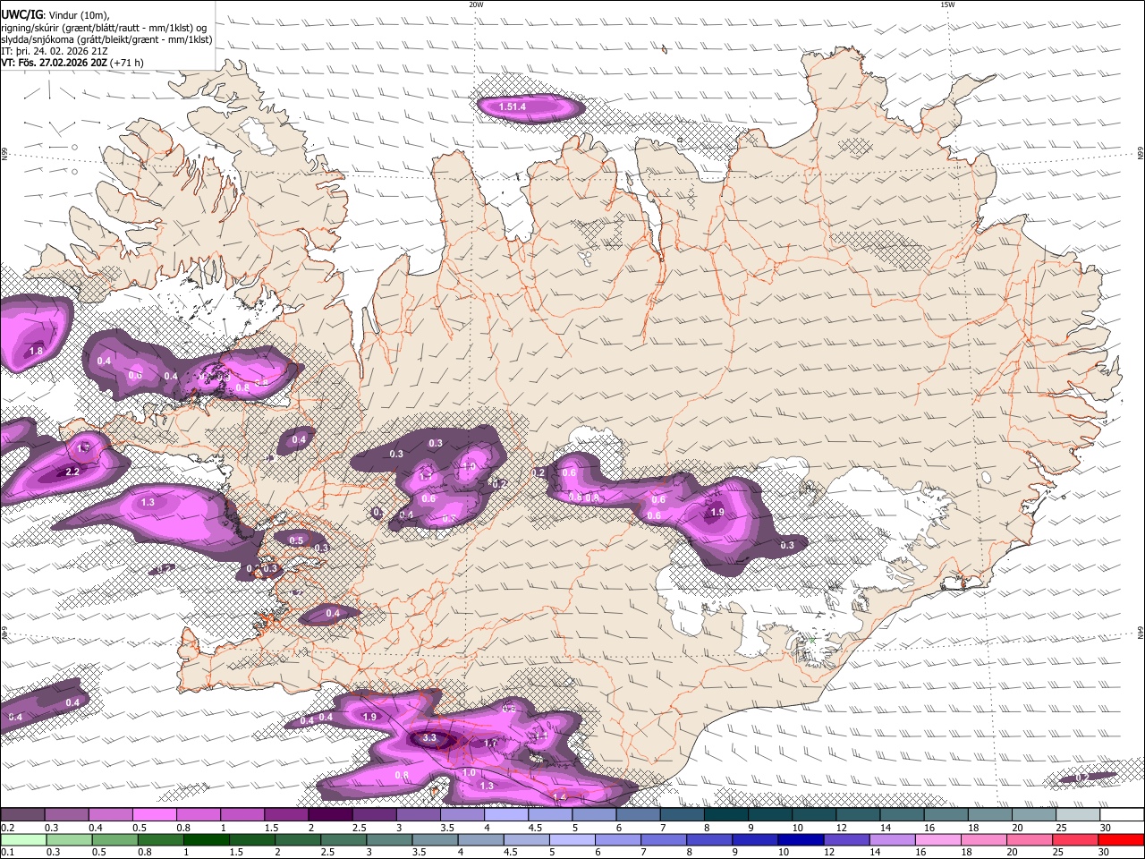
Task: Pick the palest green lower-row swatch above 0.1
Action: [22, 839]
